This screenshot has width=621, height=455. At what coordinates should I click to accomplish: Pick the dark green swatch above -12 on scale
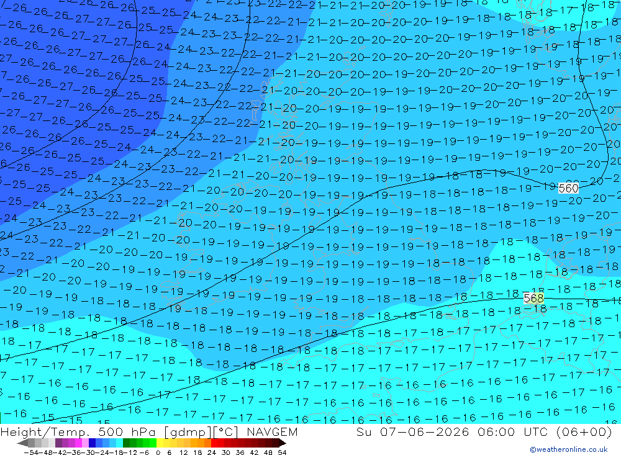click(x=126, y=443)
